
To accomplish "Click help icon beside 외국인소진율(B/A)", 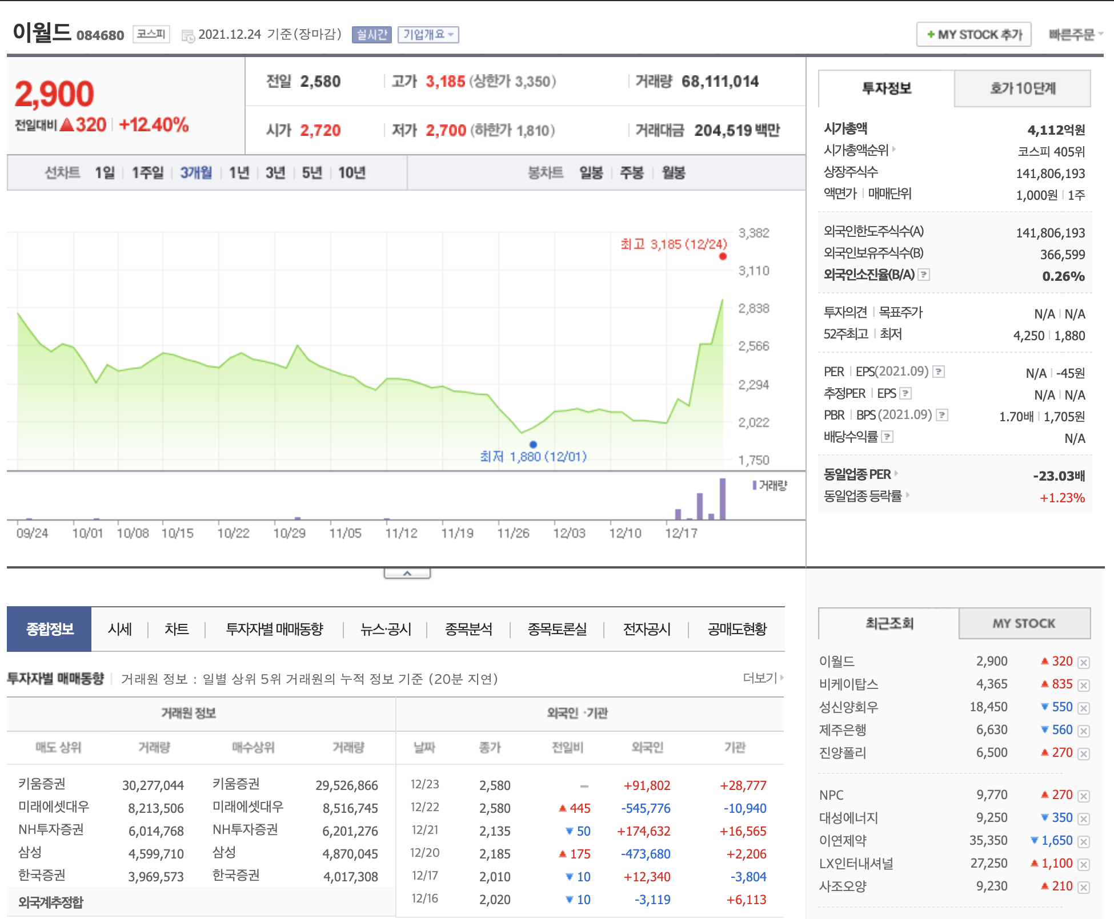I will pos(924,275).
